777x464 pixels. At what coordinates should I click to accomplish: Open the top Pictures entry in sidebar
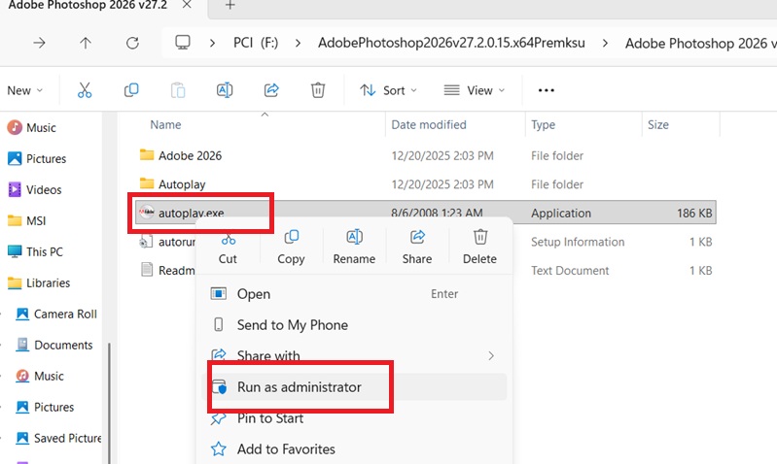tap(37, 159)
